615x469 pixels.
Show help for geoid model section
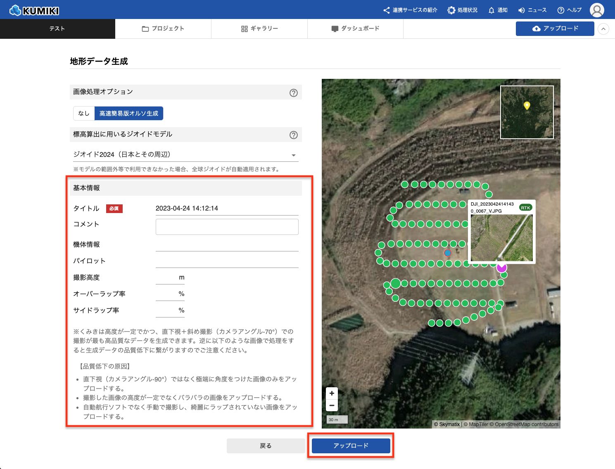point(293,135)
